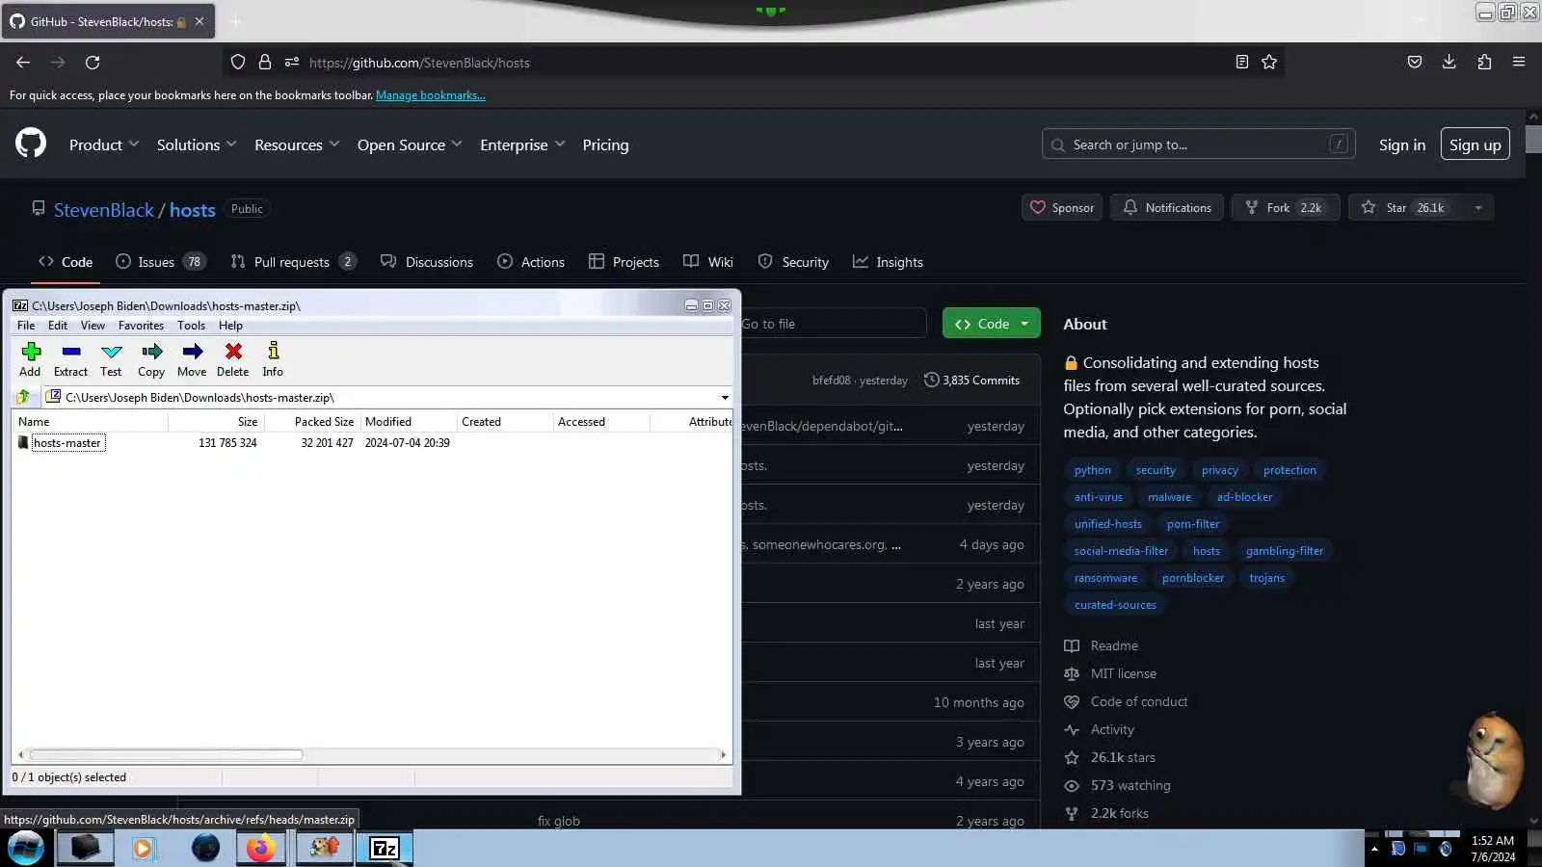Reload the current Firefox page
The image size is (1542, 867).
[93, 63]
